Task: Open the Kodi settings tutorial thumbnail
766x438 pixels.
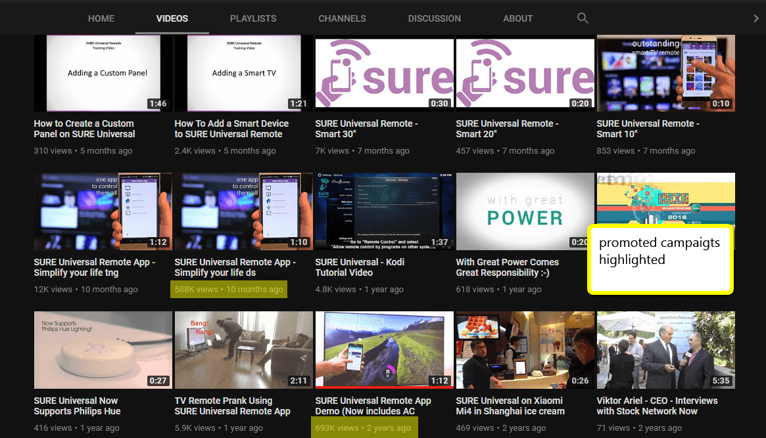Action: tap(385, 211)
